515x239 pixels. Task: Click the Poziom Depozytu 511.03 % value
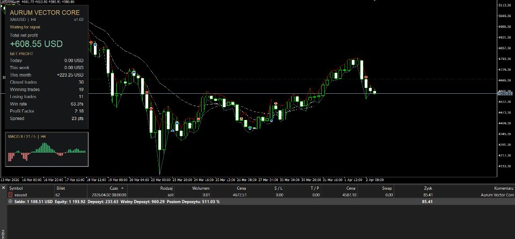point(193,201)
